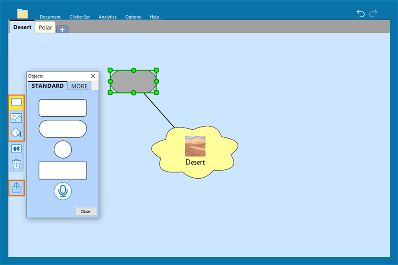Pick the circle shape in Objects panel

pos(63,150)
